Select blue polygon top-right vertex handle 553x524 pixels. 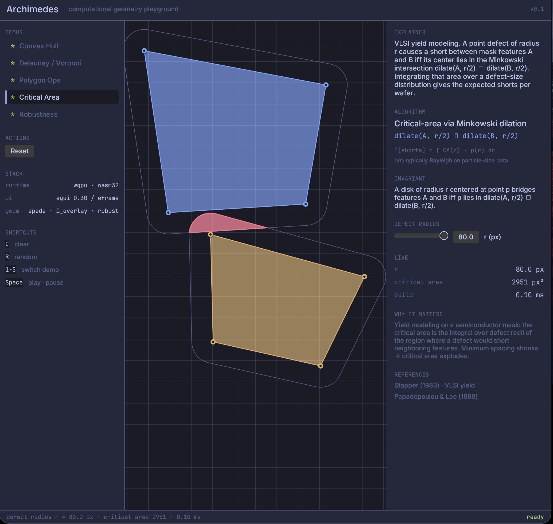click(326, 85)
